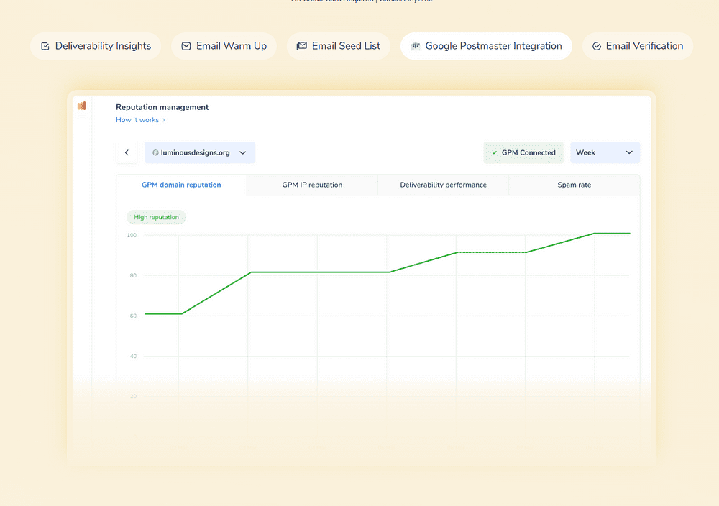The height and width of the screenshot is (506, 719).
Task: Click the globe icon beside luminousdesigns.org
Action: (155, 152)
